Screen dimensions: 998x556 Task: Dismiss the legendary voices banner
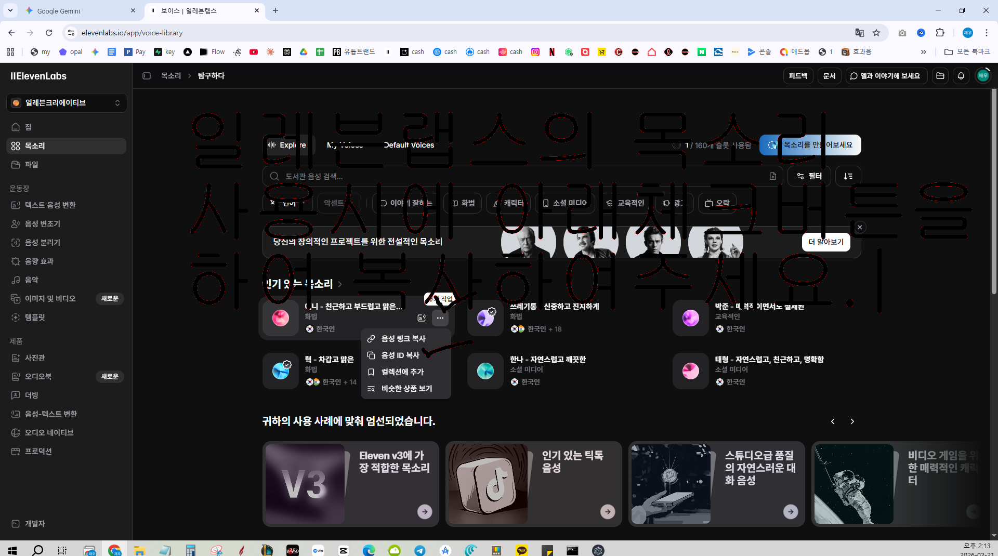pos(860,227)
